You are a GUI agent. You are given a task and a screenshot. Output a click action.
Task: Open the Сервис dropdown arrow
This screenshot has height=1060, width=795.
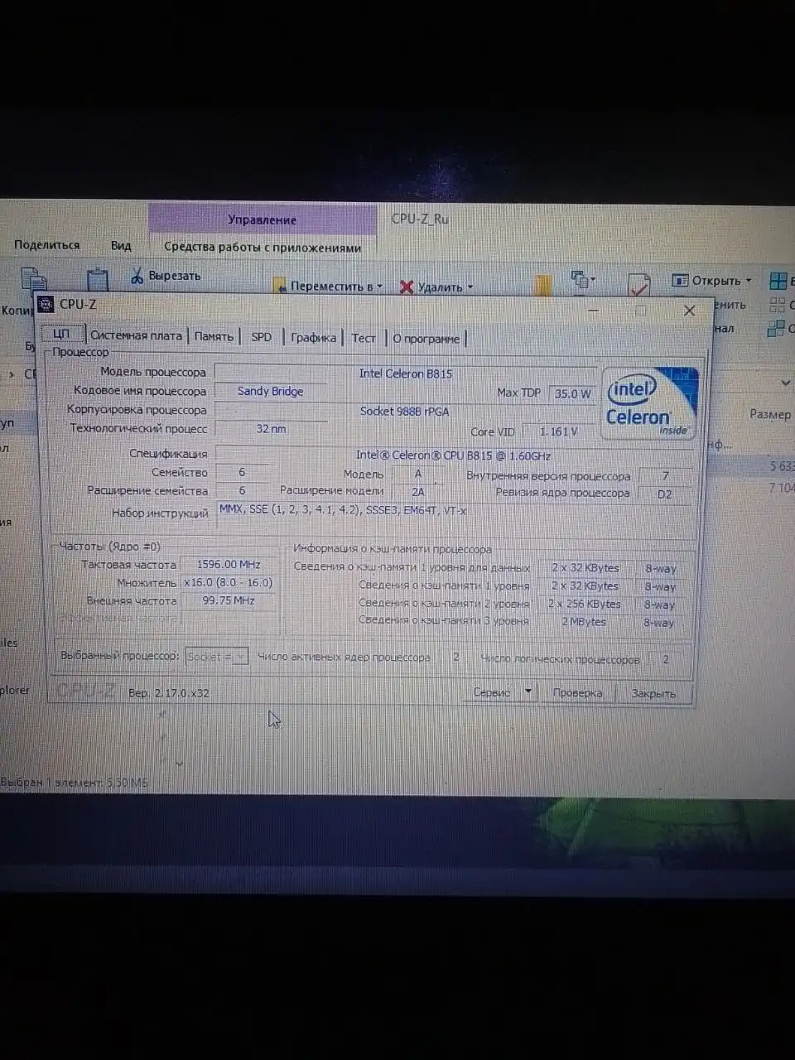(x=528, y=691)
